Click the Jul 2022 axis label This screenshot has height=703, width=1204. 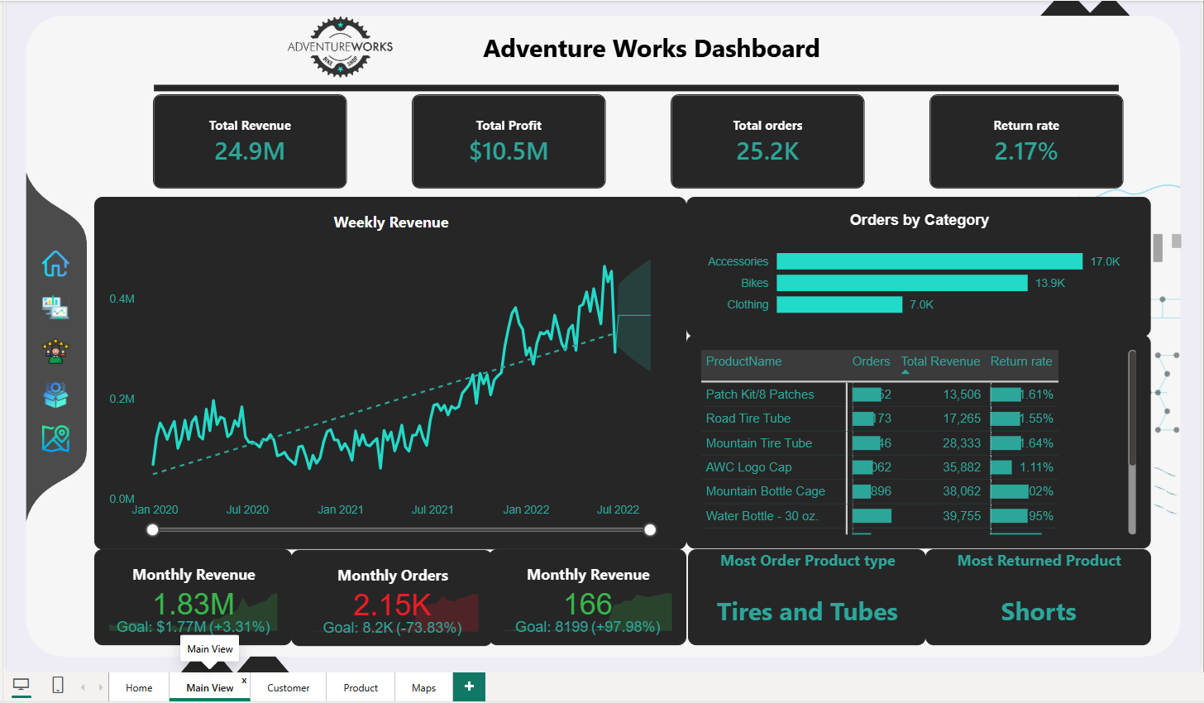click(618, 509)
